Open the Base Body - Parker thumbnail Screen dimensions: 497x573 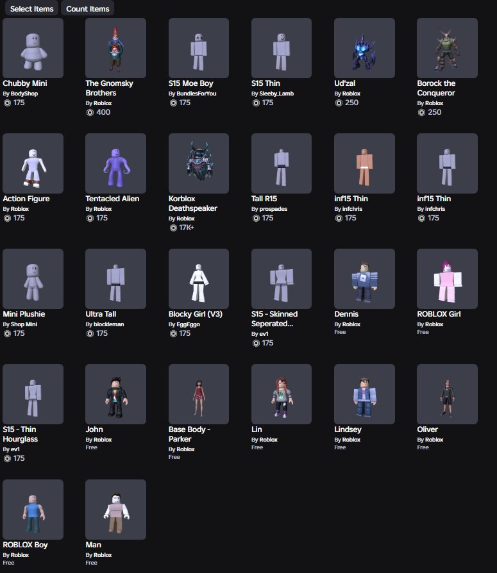point(199,394)
